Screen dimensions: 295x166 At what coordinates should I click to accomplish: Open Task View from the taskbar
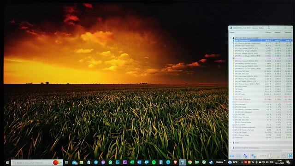click(x=66, y=162)
